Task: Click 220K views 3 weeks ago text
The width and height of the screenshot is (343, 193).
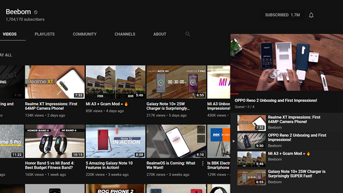Action: 107,175
